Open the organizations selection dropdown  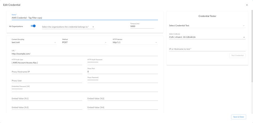pos(68,27)
